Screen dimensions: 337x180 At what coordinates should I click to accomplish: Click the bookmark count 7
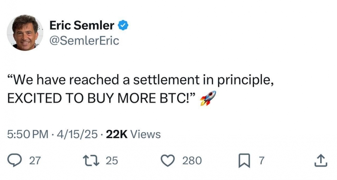[261, 161]
